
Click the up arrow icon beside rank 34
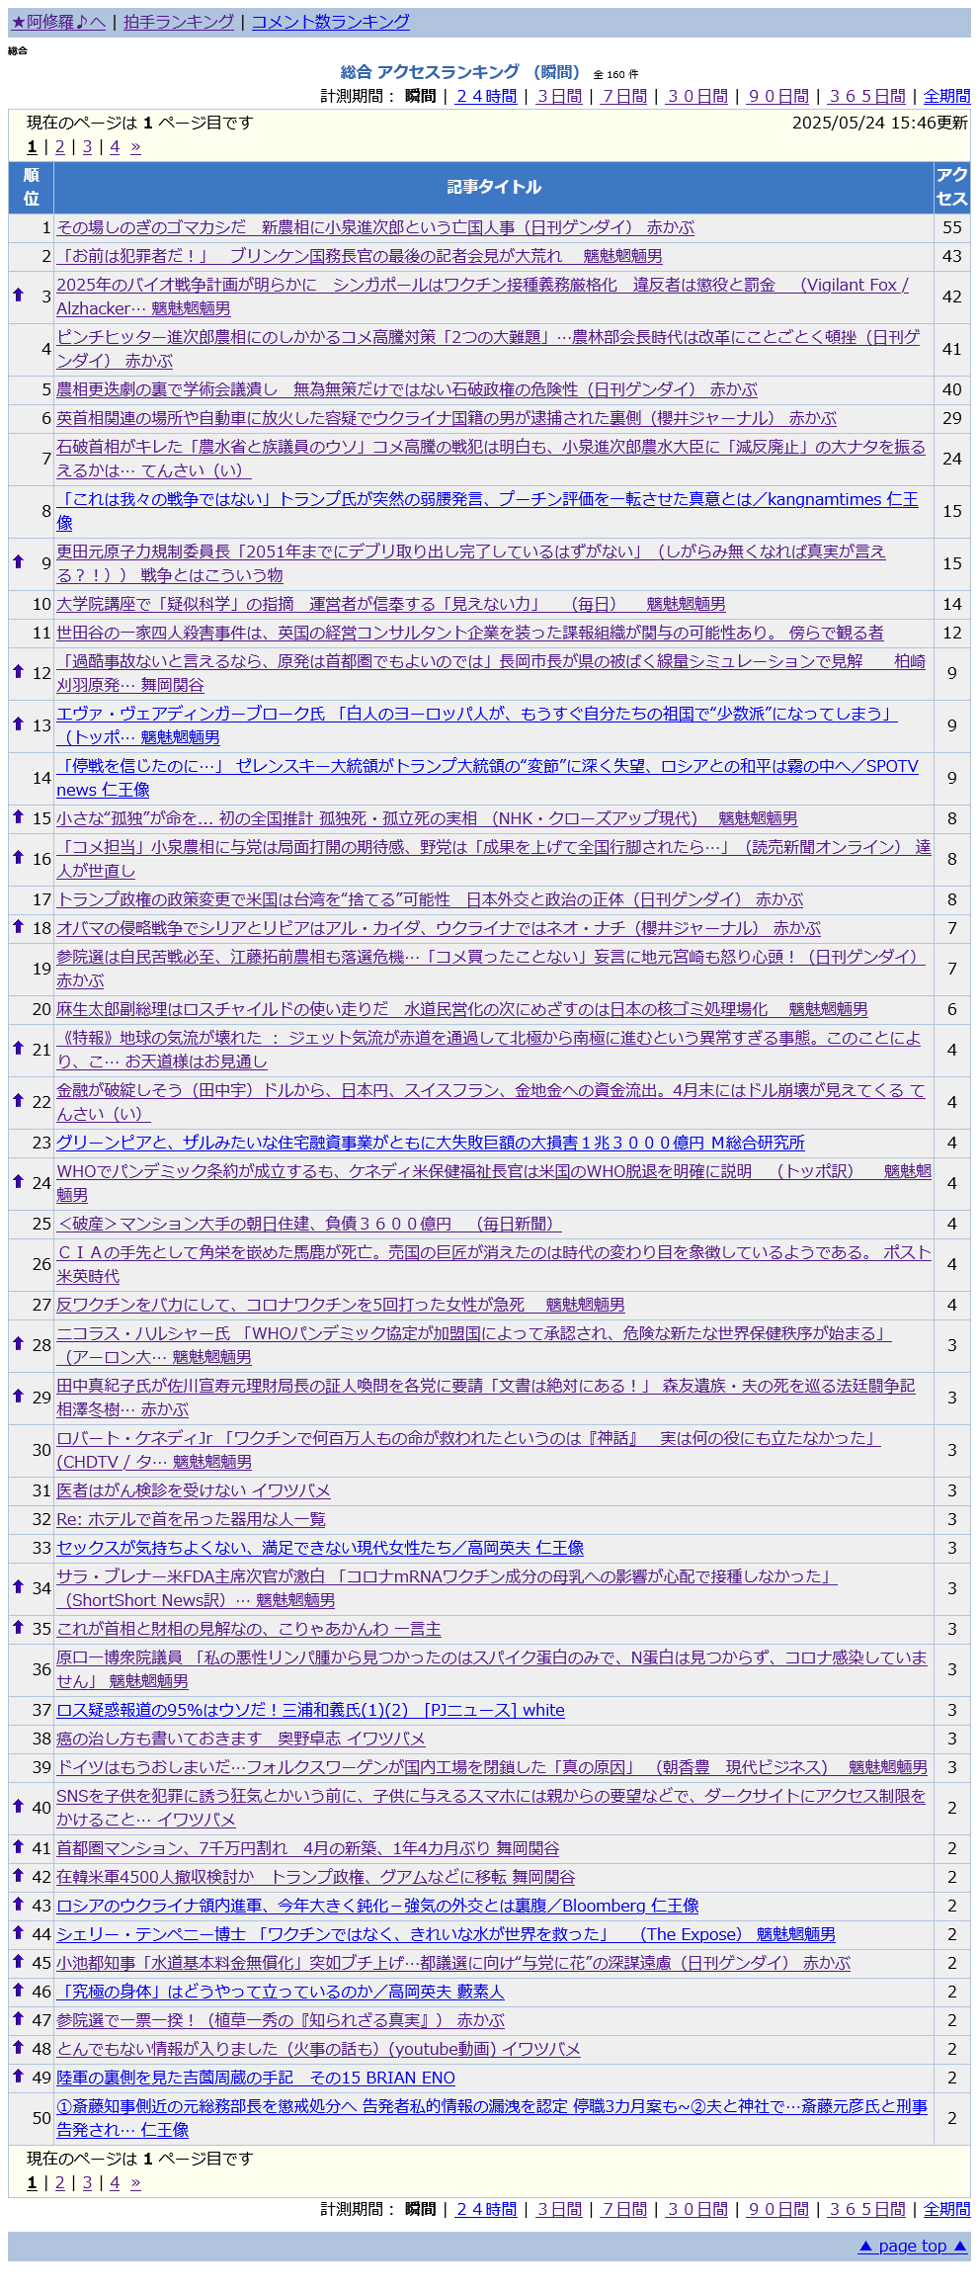point(18,1586)
